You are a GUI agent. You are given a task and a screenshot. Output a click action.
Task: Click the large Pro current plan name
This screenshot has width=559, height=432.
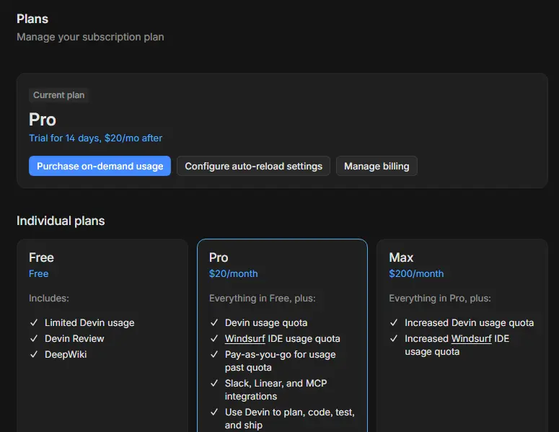point(43,120)
